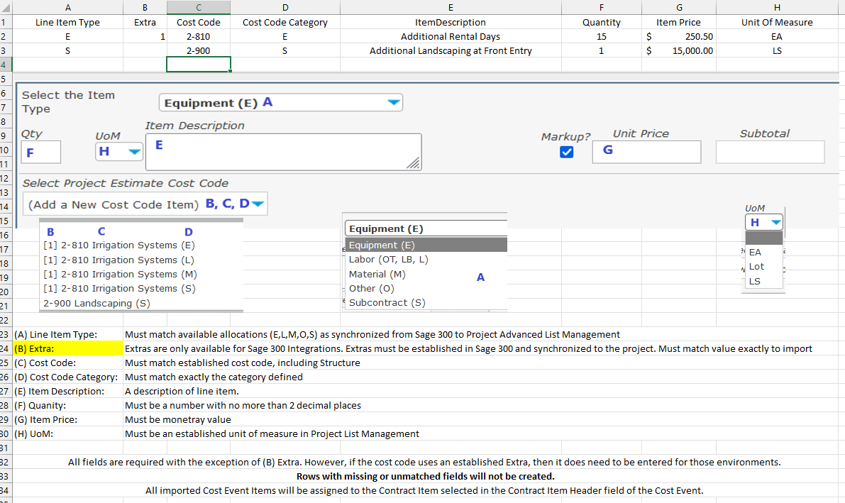
Task: Click the Subtotal field
Action: coord(770,152)
